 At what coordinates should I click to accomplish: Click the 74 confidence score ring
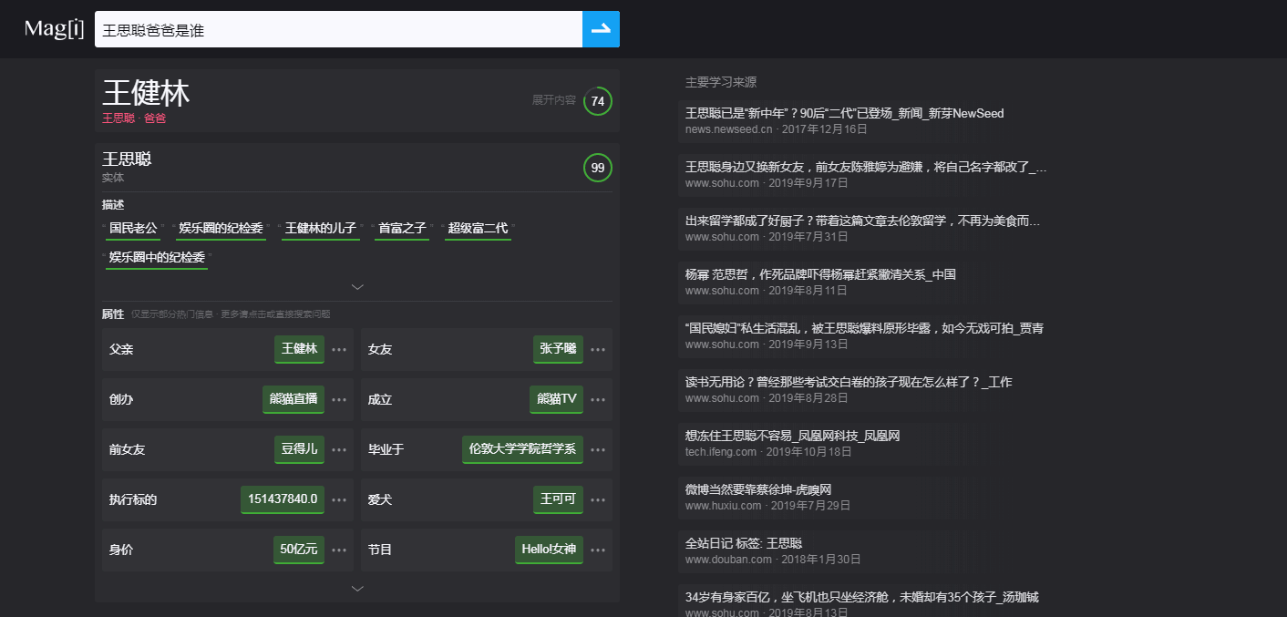click(598, 101)
